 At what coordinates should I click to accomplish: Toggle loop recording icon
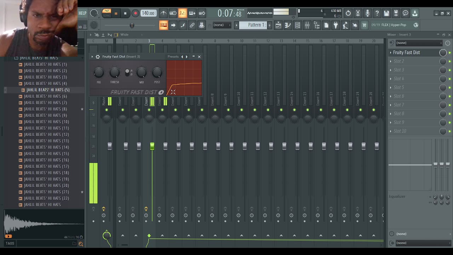click(202, 13)
